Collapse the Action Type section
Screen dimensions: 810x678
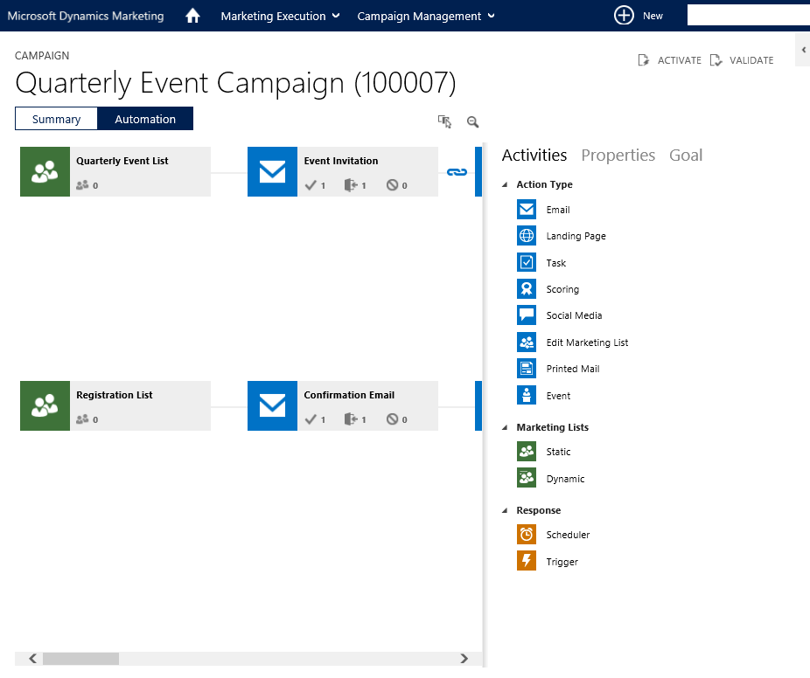click(x=506, y=185)
